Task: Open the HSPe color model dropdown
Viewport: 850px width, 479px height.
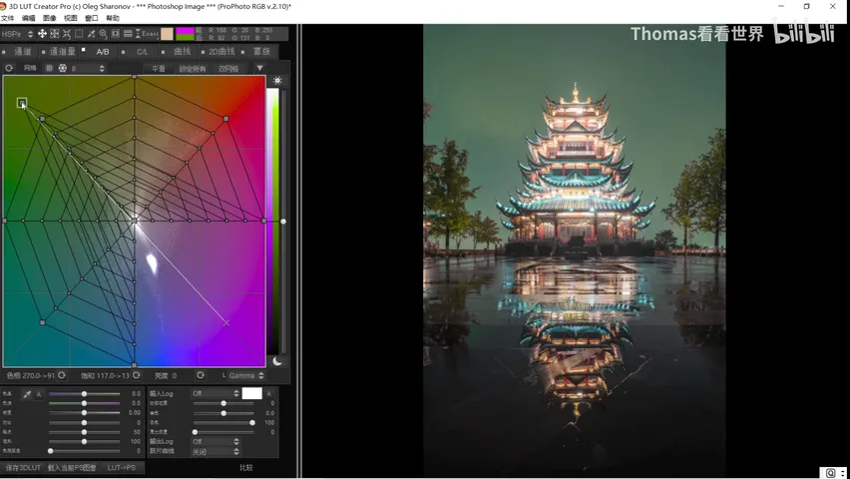Action: (x=17, y=34)
